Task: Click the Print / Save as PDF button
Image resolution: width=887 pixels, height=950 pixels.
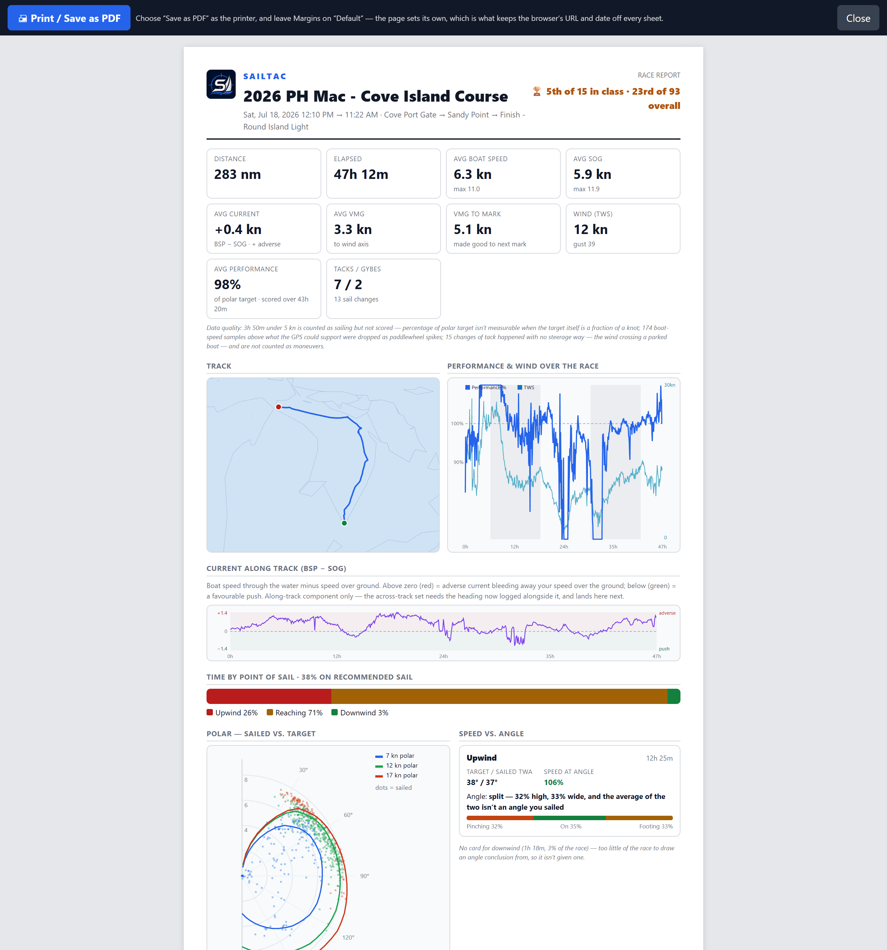Action: [69, 18]
